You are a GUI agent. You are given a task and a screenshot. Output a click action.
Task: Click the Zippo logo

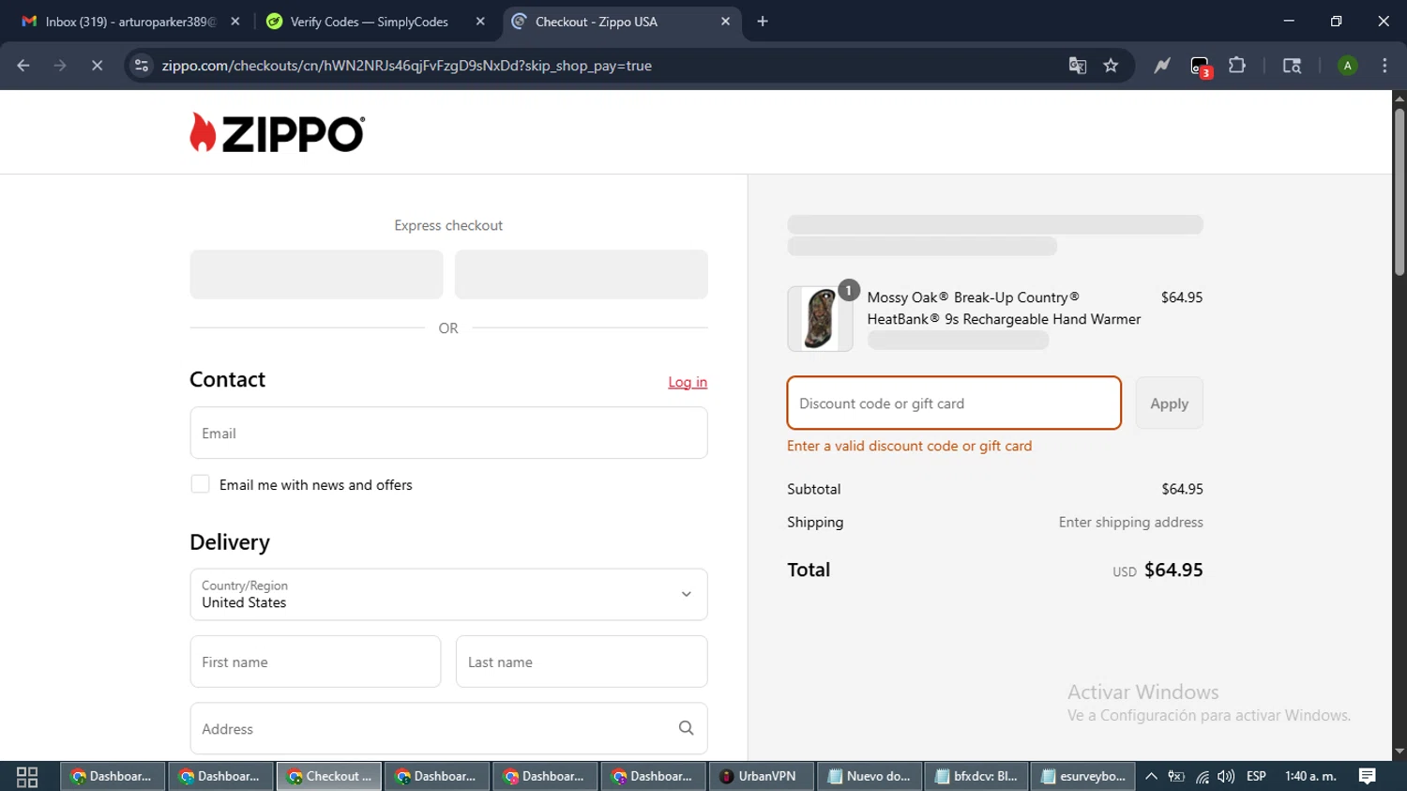point(277,133)
